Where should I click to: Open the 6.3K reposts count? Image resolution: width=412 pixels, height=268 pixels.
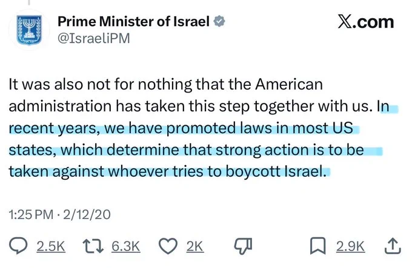click(126, 246)
